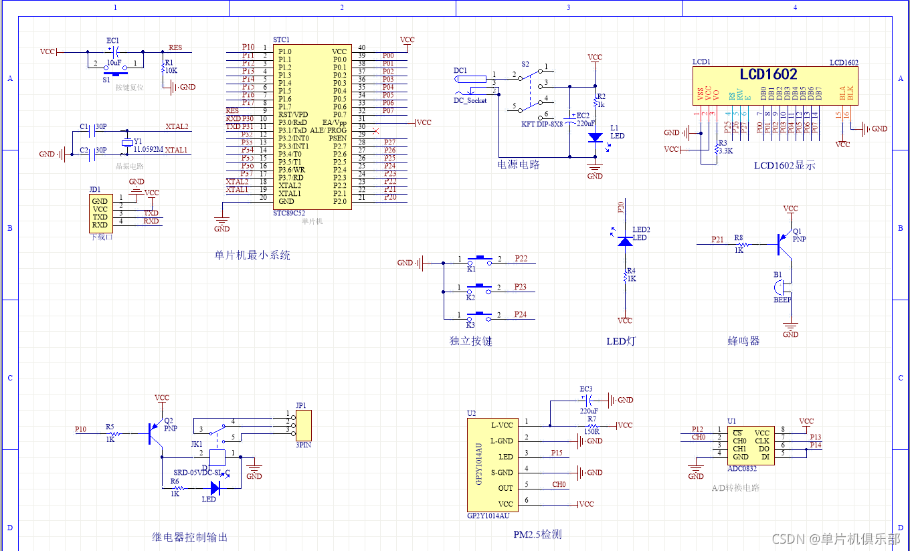Click the large LCD1602 display title
910x551 pixels.
point(768,74)
